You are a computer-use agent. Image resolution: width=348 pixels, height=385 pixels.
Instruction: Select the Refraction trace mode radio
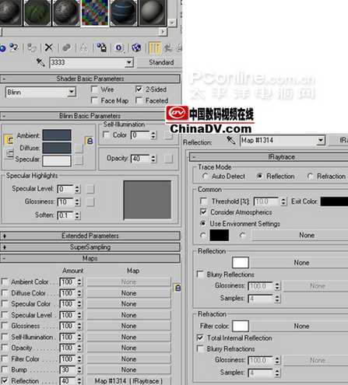[x=310, y=176]
